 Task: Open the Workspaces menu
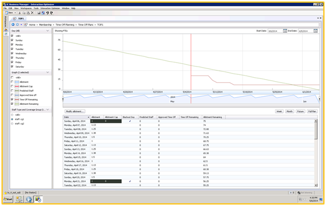coord(27,8)
